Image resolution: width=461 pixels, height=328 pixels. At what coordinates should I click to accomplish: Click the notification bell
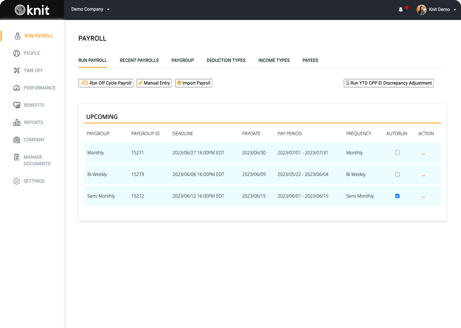click(x=400, y=9)
